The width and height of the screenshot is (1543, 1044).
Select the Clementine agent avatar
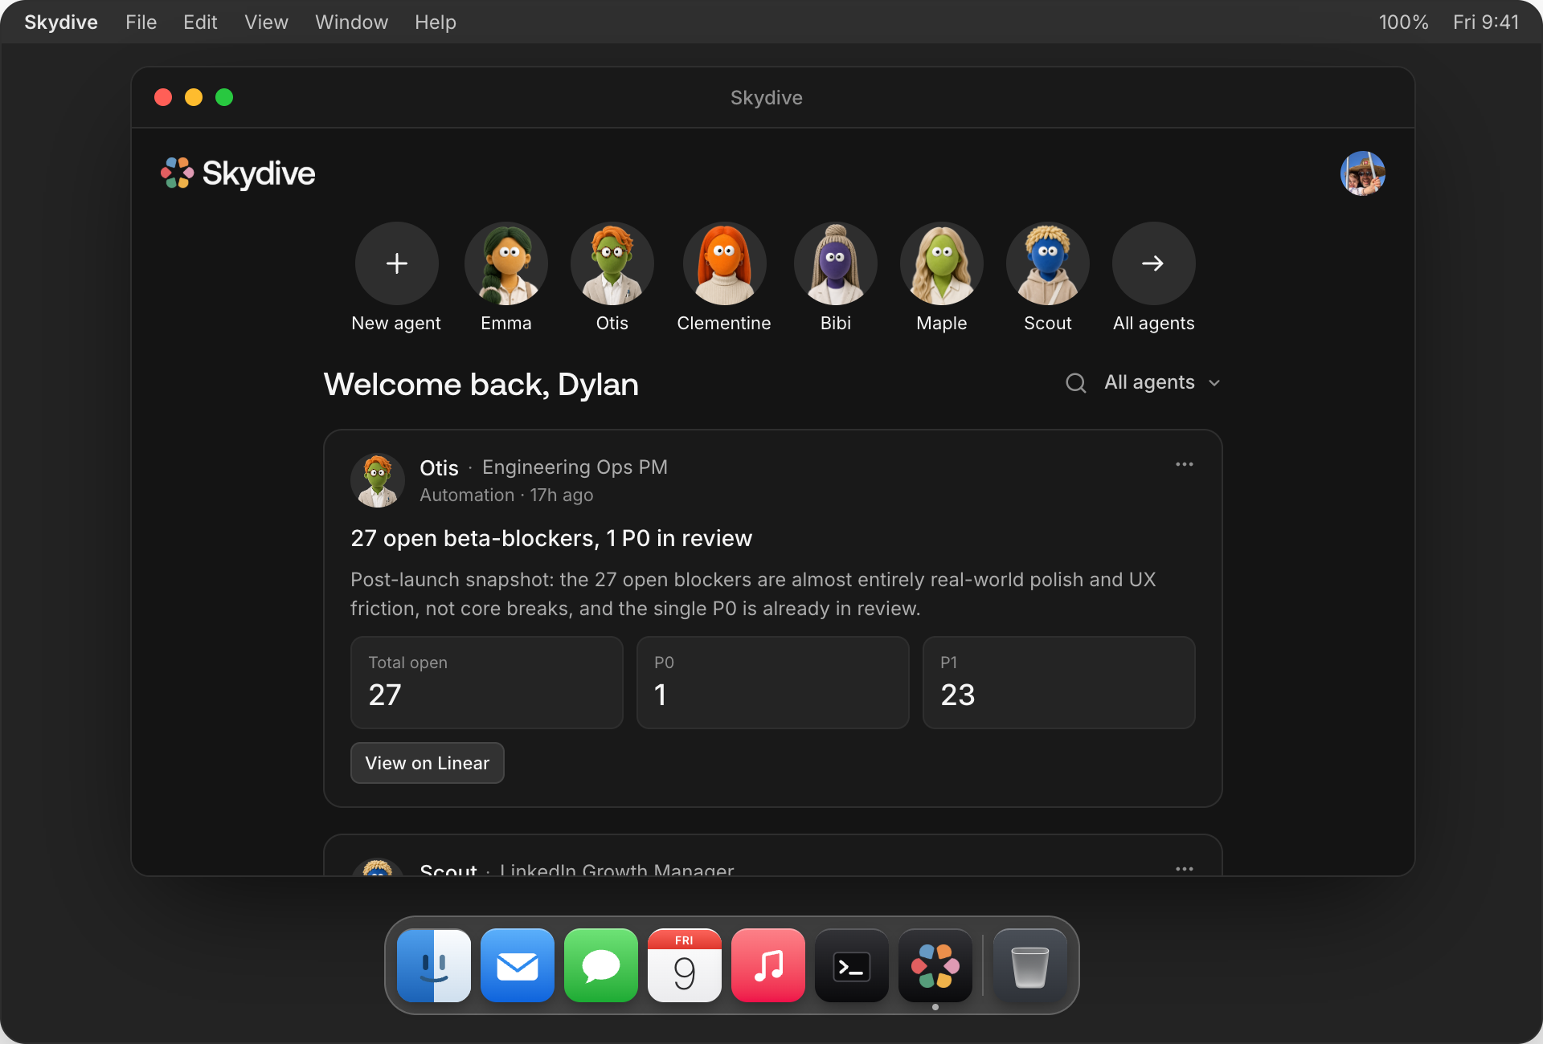725,263
